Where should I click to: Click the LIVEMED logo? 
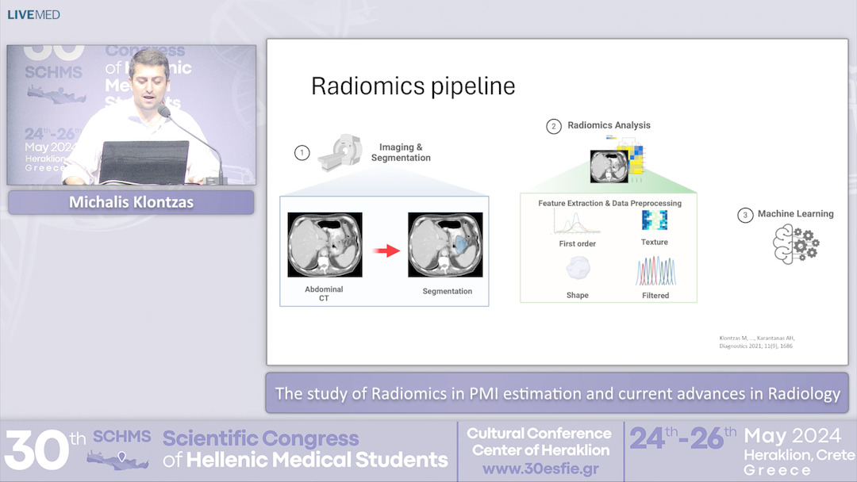tap(33, 15)
